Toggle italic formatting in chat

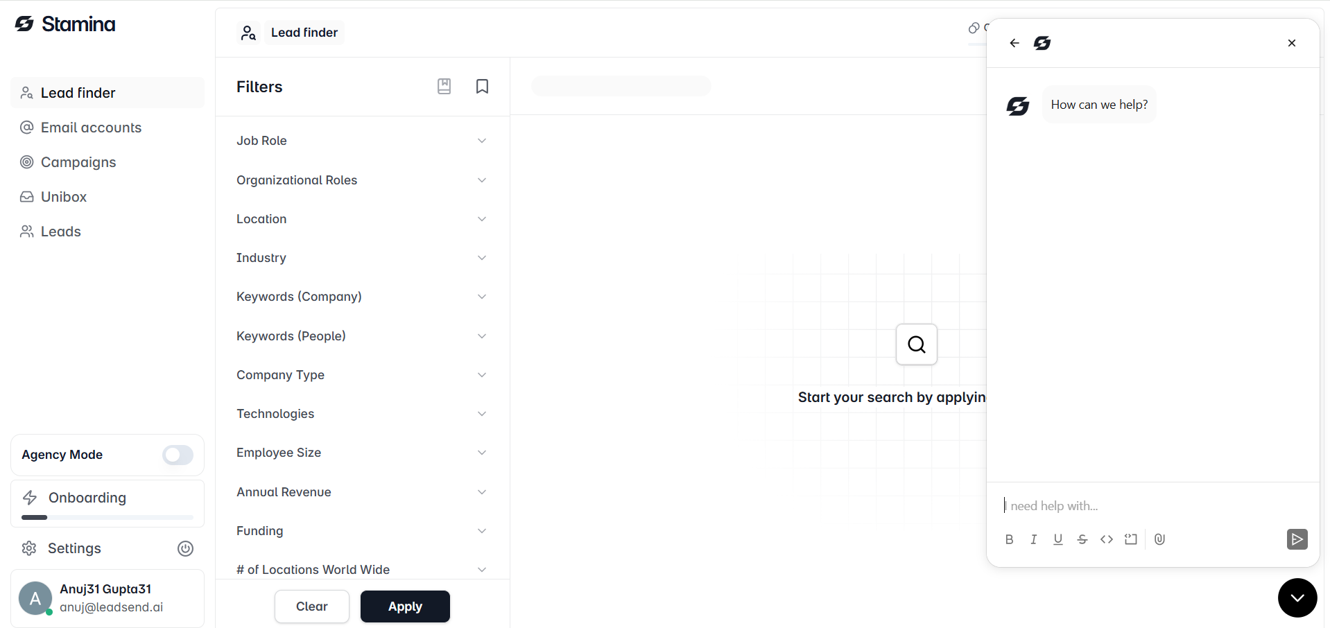1034,539
